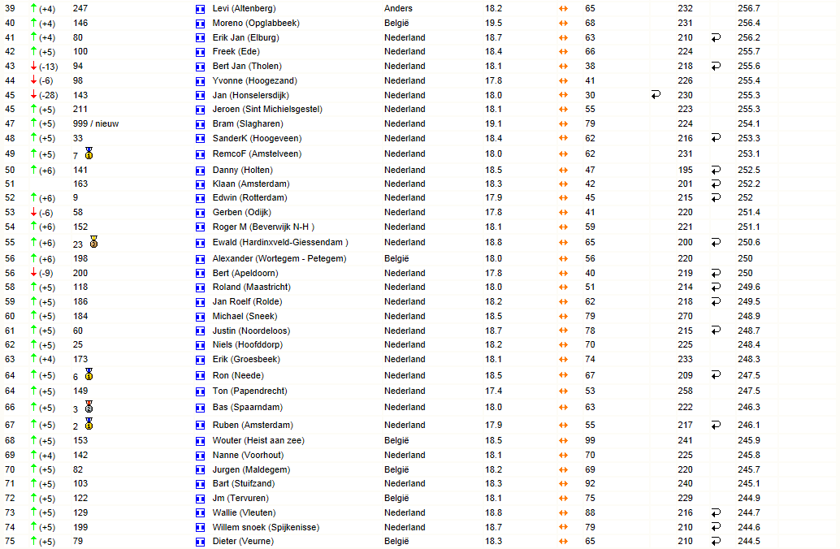840x549 pixels.
Task: Click the blue icon beside Wouter (Heist aan zee)
Action: click(201, 441)
